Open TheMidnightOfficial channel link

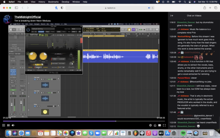click(x=27, y=17)
